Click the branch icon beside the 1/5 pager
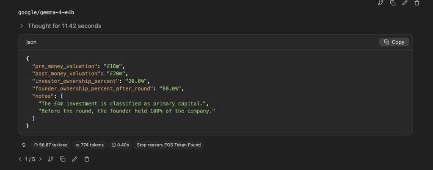433x170 pixels. pos(51,159)
